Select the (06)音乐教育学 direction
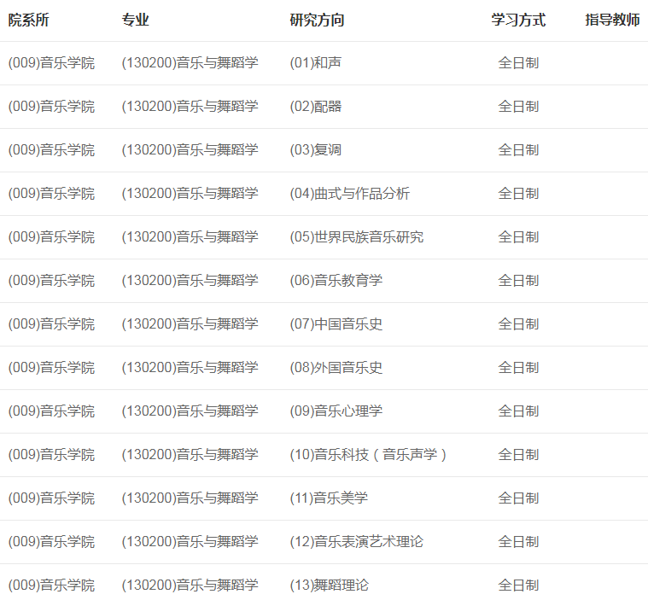Screen dimensions: 648x600 [336, 281]
